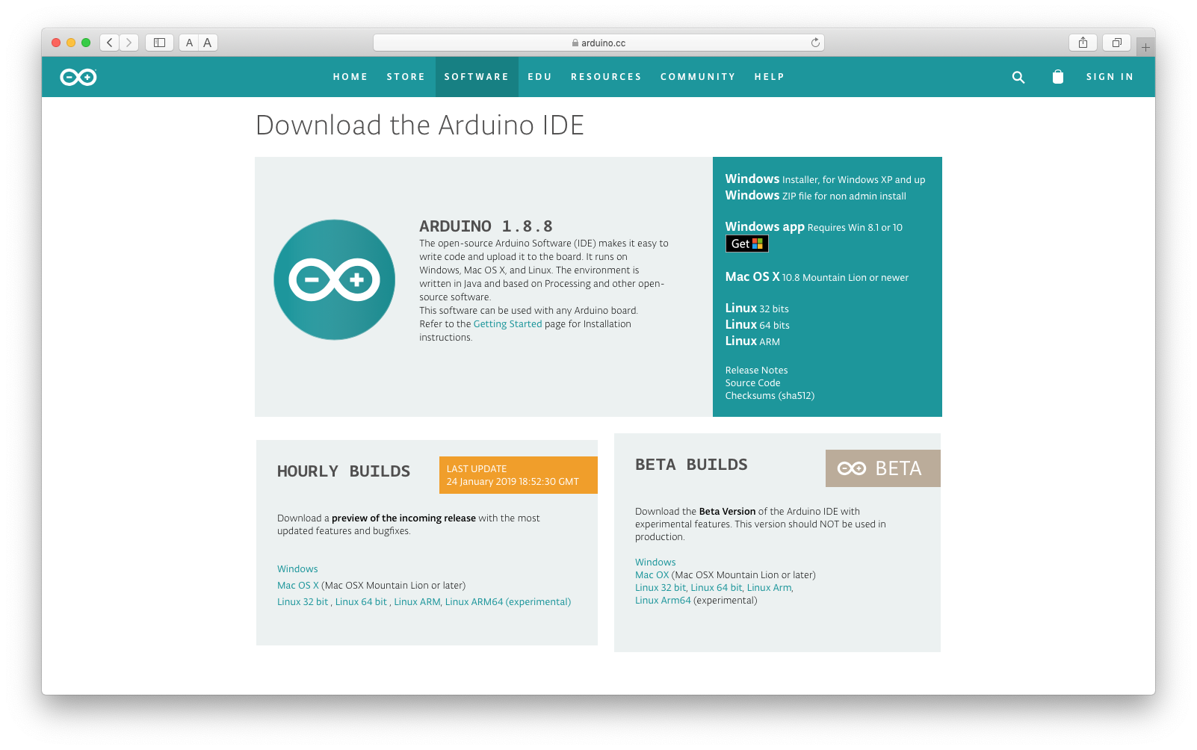The width and height of the screenshot is (1197, 750).
Task: Go to the COMMUNITY menu item
Action: (x=697, y=77)
